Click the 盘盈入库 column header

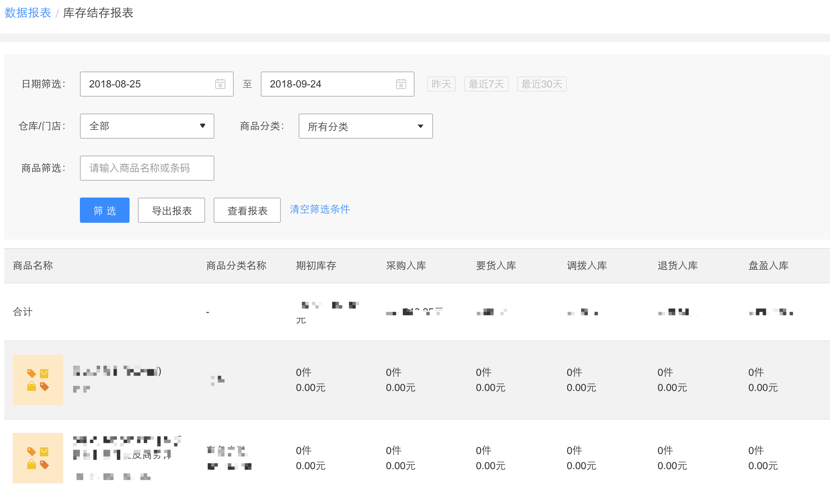coord(769,266)
